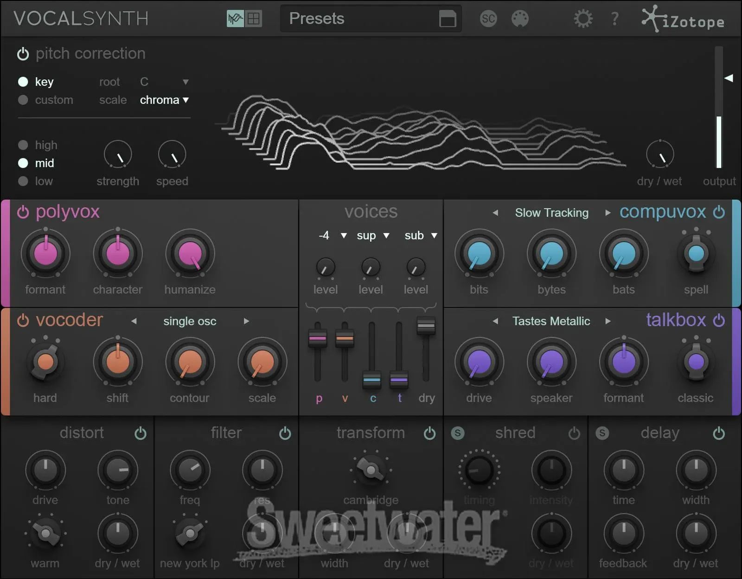Click the pitch correction strength knob
Viewport: 742px width, 579px height.
tap(118, 154)
